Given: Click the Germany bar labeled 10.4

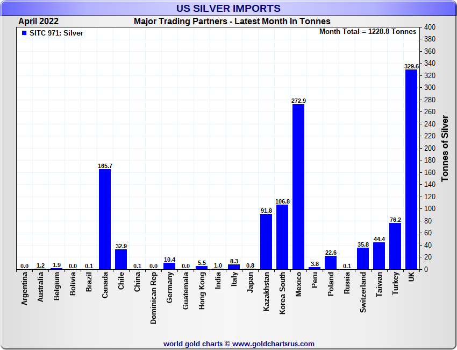Looking at the screenshot, I should click(169, 266).
